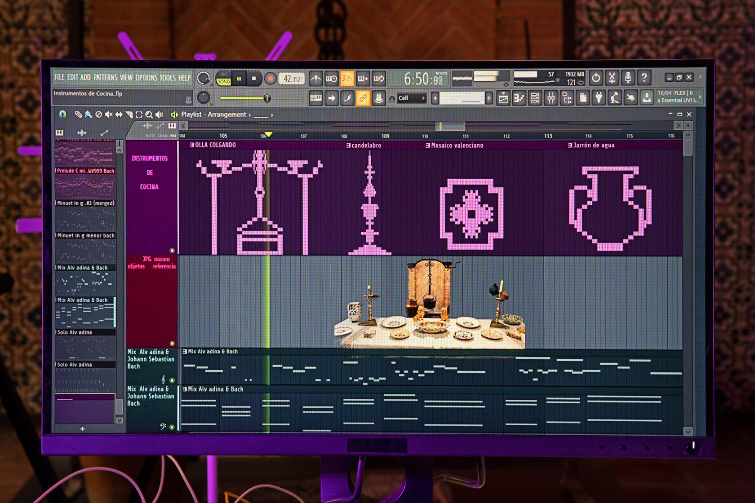The image size is (755, 503).
Task: Click the Record button
Action: [270, 79]
